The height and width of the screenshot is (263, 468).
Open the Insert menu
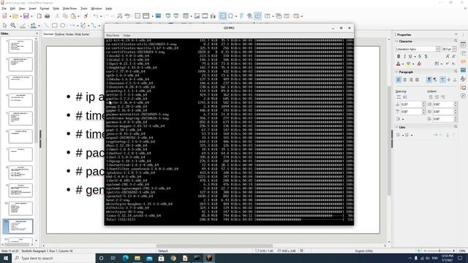[x=32, y=9]
